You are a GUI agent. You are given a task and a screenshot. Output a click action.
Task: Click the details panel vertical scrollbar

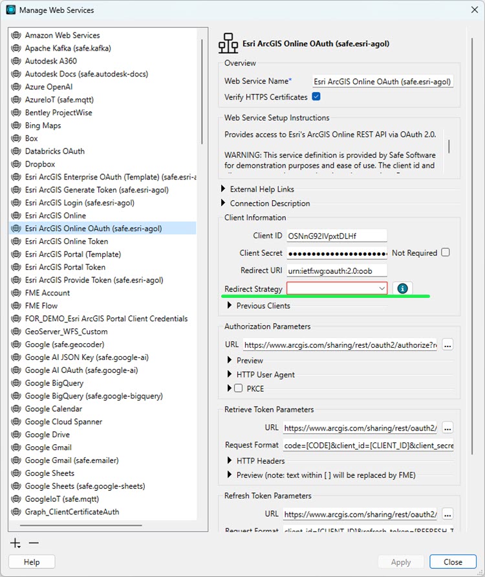[472, 246]
